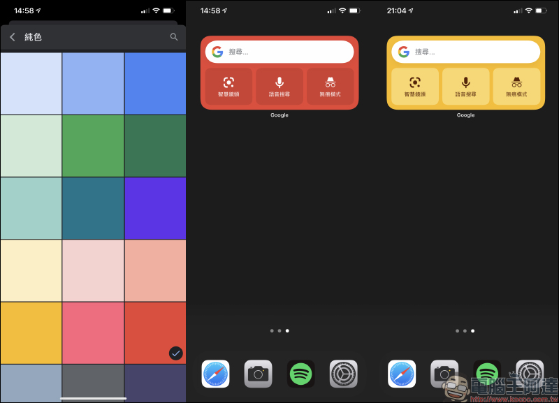Select the medium light blue swatch
559x403 pixels.
(x=93, y=83)
